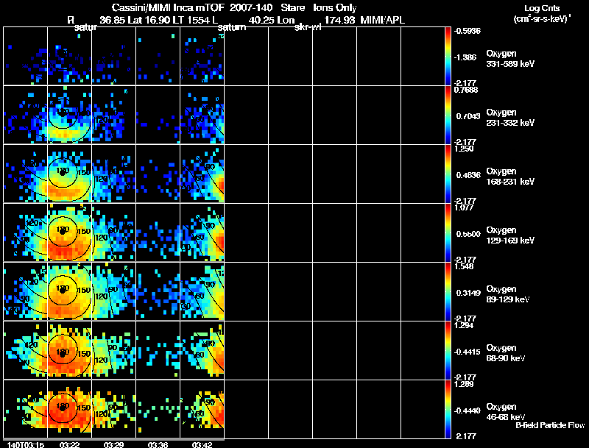589x448 pixels.
Task: Select the 46-68 keV image at 03:42
Action: click(x=202, y=409)
